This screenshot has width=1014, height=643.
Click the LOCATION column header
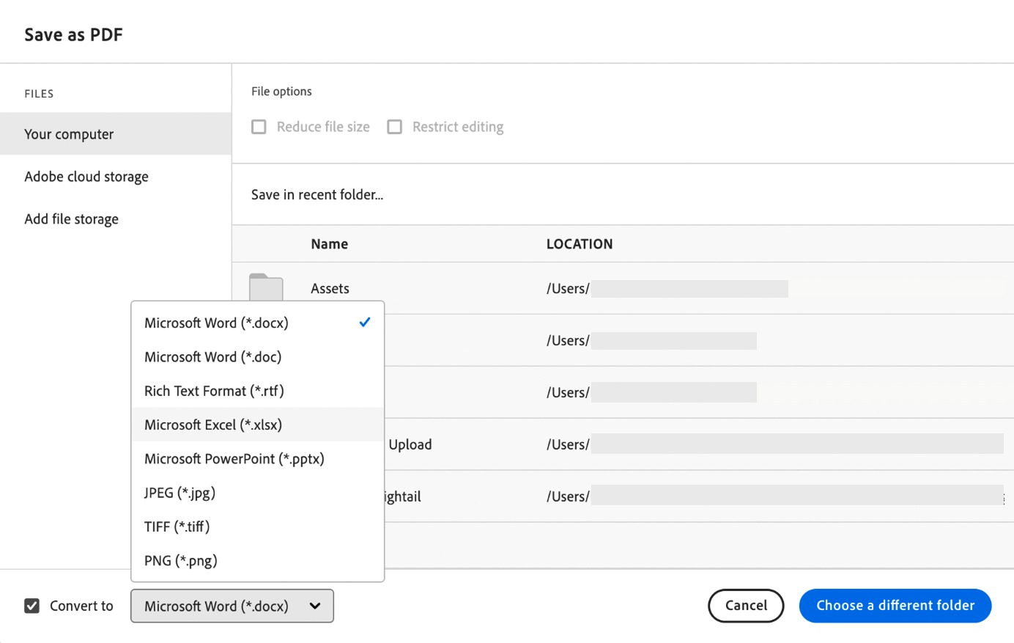(580, 244)
